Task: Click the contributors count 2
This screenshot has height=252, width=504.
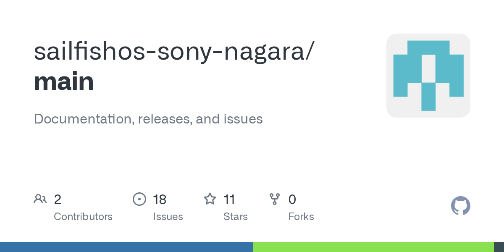Action: click(x=58, y=199)
